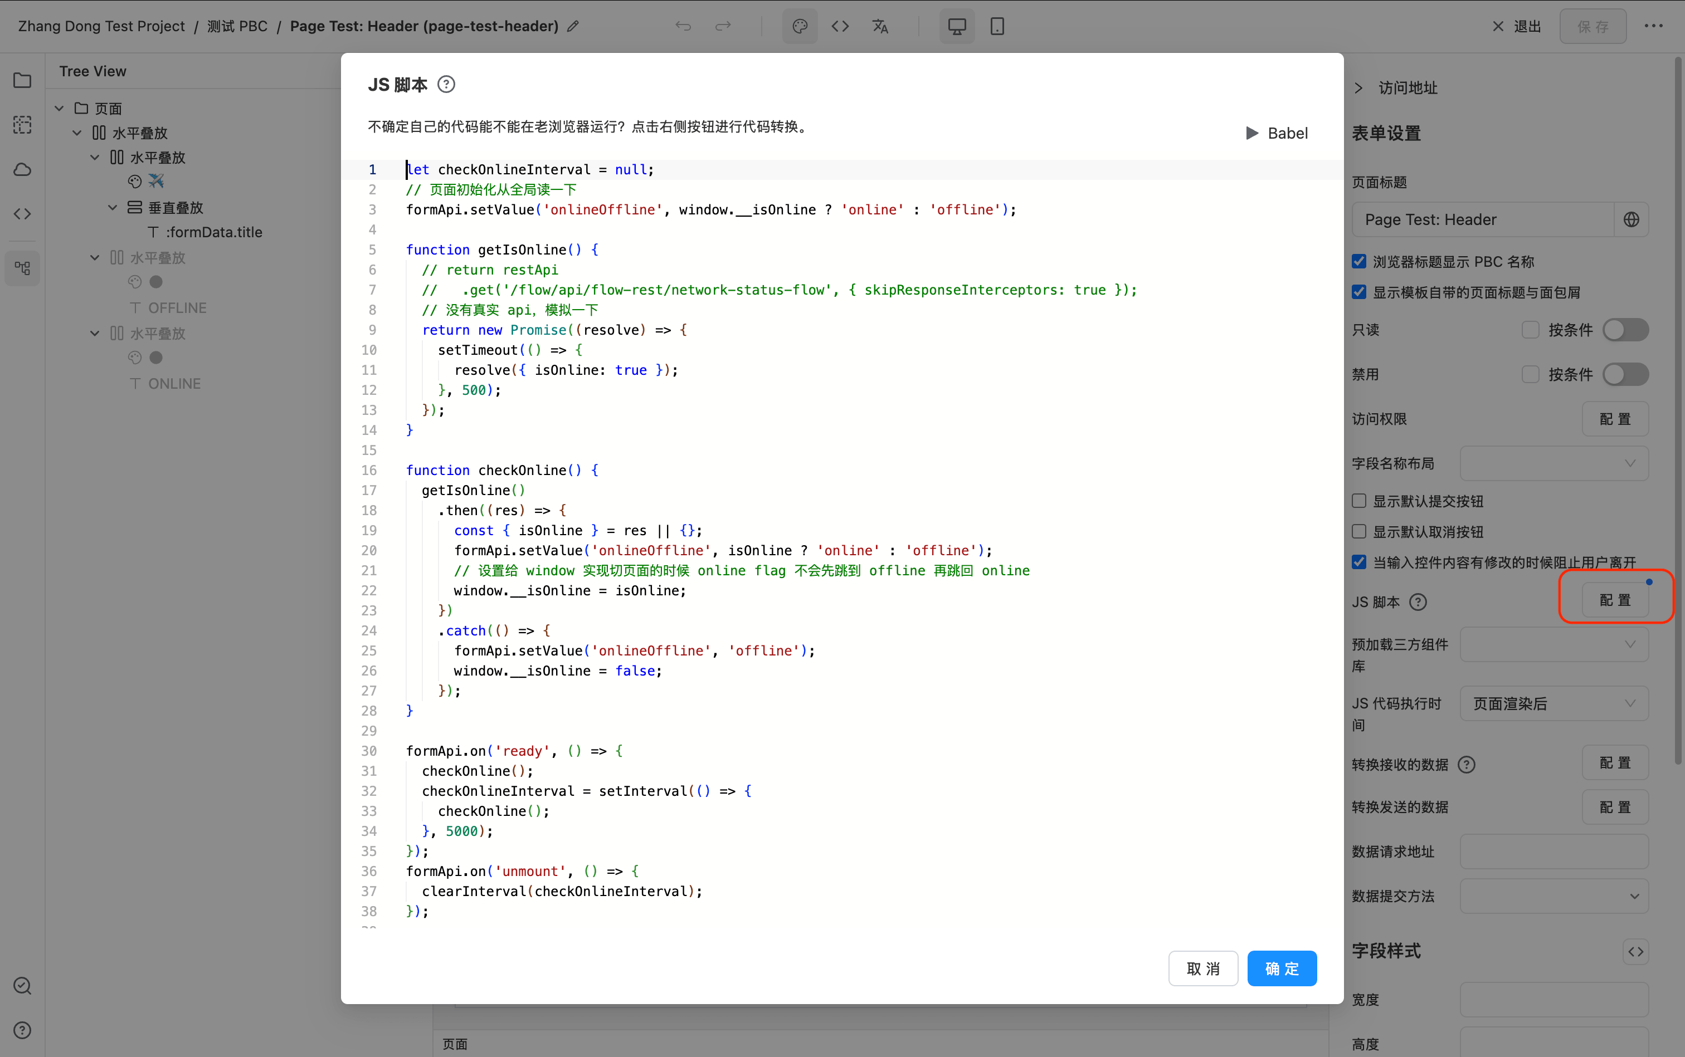Image resolution: width=1685 pixels, height=1057 pixels.
Task: Uncheck 浏览器标题显示 PBC 名称
Action: point(1359,261)
